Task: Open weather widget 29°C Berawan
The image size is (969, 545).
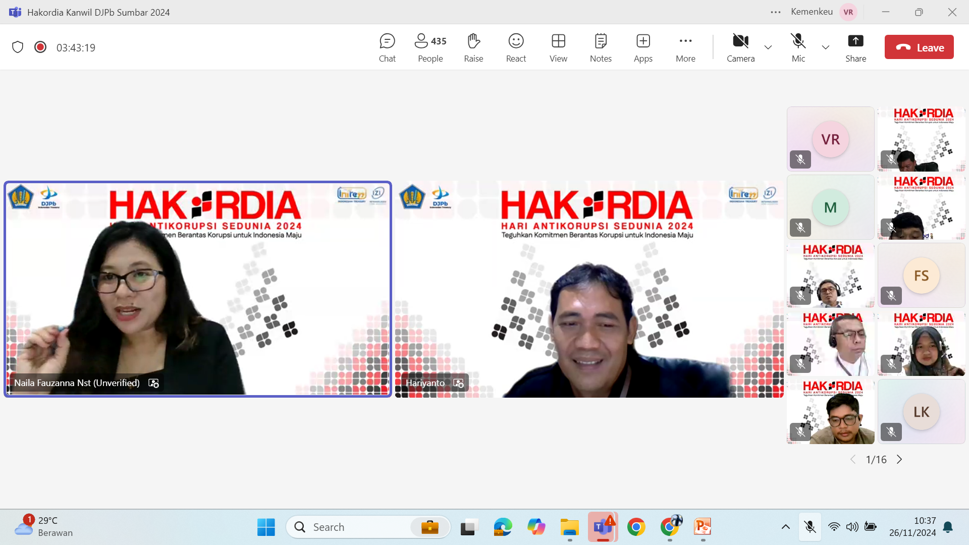Action: (x=43, y=526)
